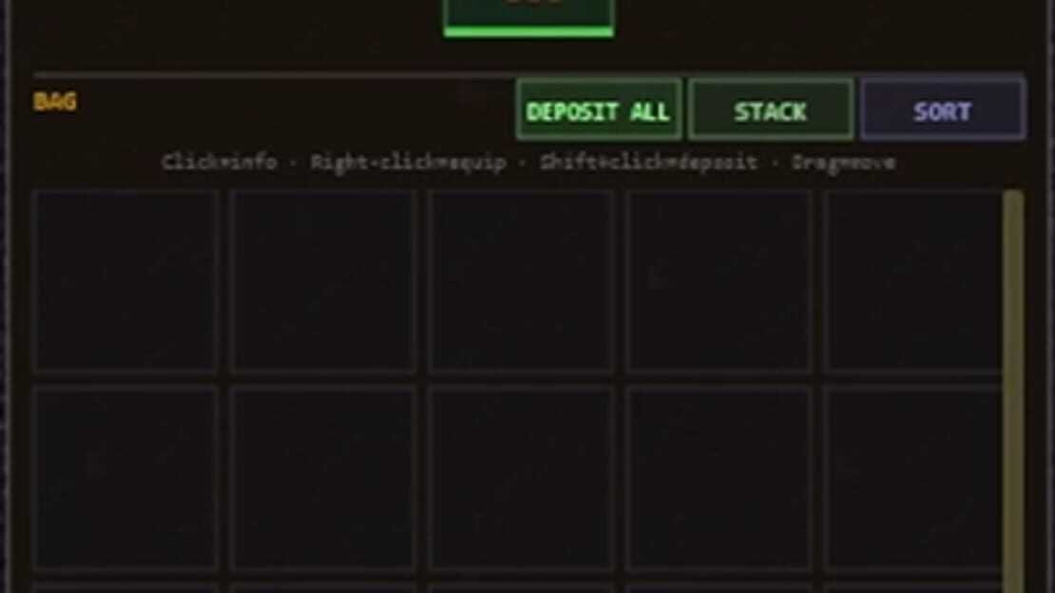The width and height of the screenshot is (1055, 593).
Task: Click the 'Right-click=equip' hint text
Action: (x=409, y=163)
